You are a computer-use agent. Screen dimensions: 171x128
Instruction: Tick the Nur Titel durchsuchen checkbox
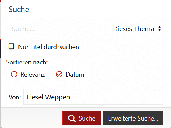click(x=11, y=46)
